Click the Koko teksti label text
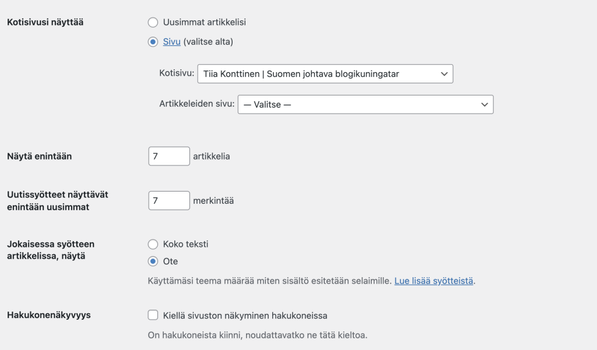The height and width of the screenshot is (350, 597). [185, 244]
